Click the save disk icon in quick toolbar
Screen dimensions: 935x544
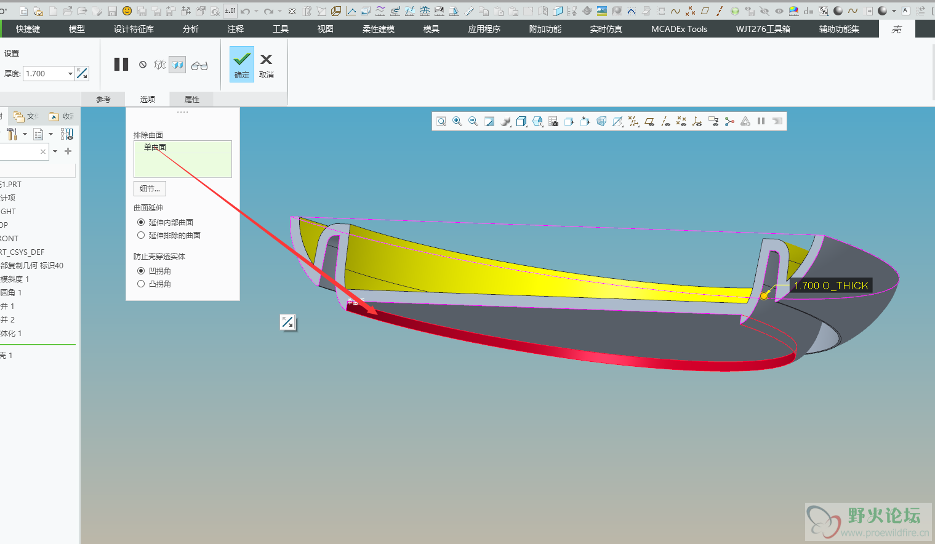coord(112,11)
